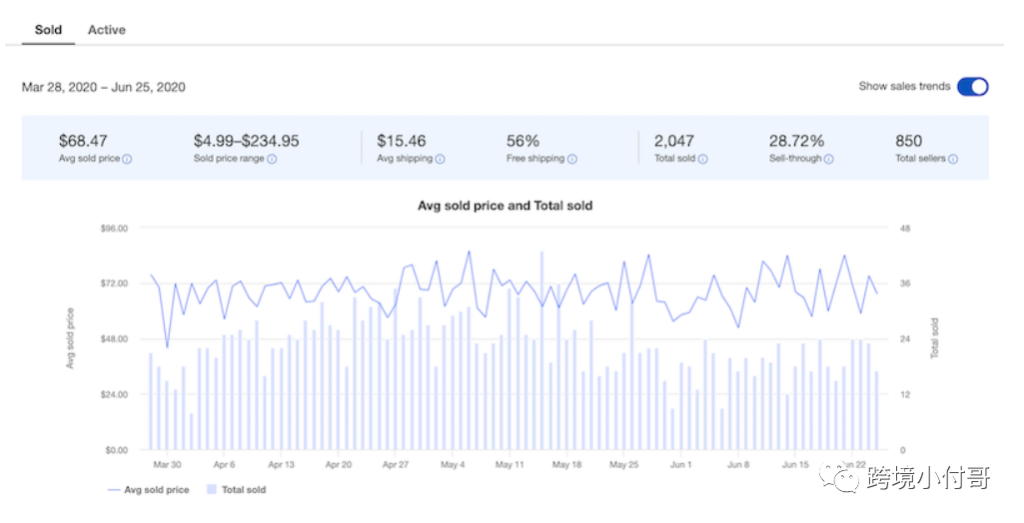Click the 2,047 total sold value
Screen dimensions: 1024x523
point(673,141)
